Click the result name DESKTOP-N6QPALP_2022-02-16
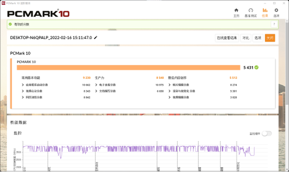This screenshot has width=289, height=172. click(51, 38)
